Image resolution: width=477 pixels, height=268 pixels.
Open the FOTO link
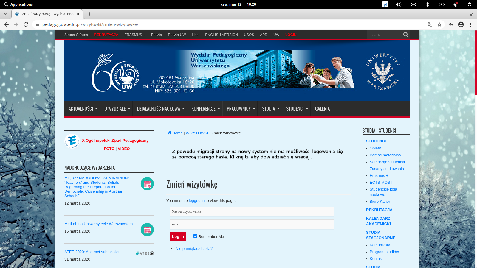[x=109, y=149]
